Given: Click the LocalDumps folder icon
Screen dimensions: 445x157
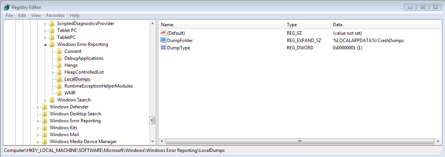Looking at the screenshot, I should click(x=59, y=79).
